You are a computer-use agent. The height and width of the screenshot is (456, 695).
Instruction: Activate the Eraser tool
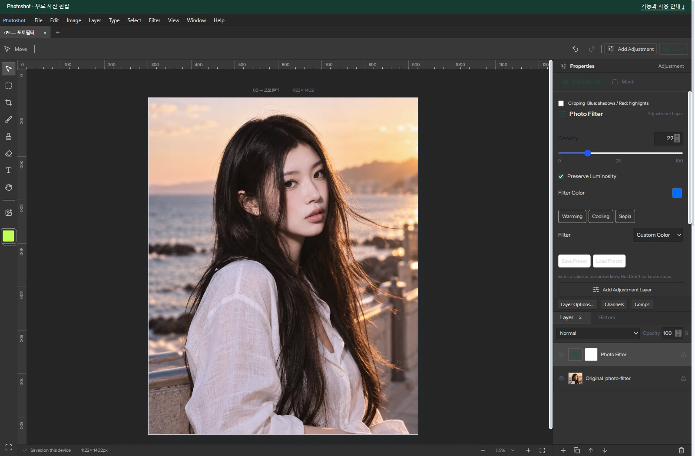(8, 153)
